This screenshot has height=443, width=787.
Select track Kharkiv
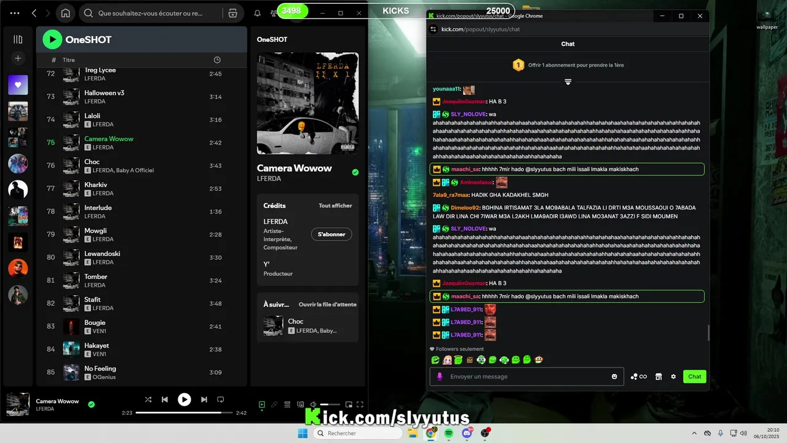click(141, 188)
